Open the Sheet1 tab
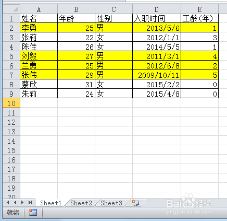227x221 pixels. tap(51, 203)
